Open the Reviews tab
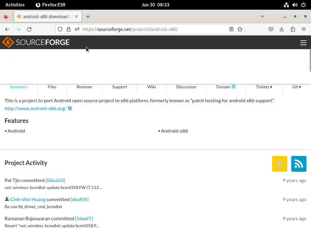This screenshot has height=233, width=311. 84,87
